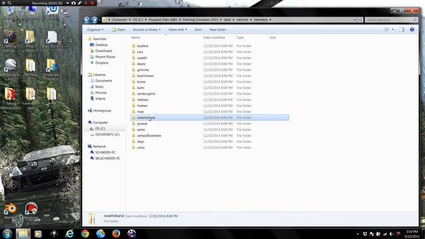The image size is (425, 239).
Task: Sort by the Name column header
Action: [x=135, y=38]
